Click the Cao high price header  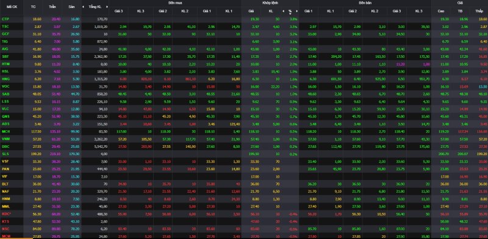[x=440, y=11]
